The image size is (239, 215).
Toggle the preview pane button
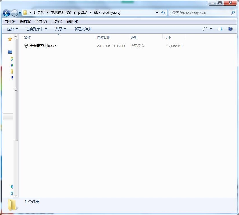click(x=220, y=29)
